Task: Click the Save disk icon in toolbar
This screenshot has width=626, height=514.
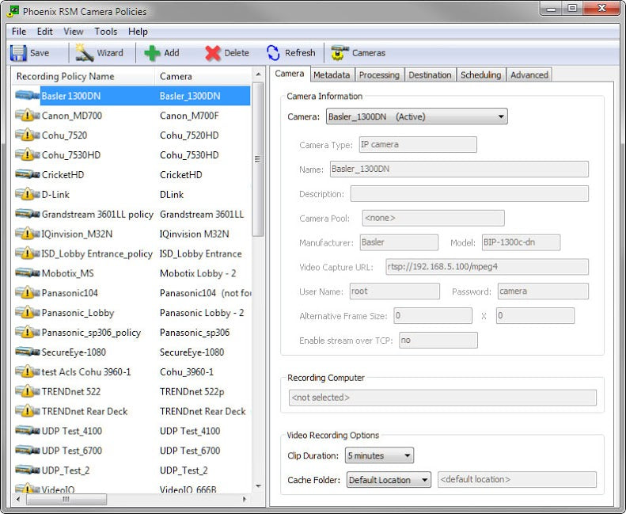Action: pyautogui.click(x=18, y=53)
